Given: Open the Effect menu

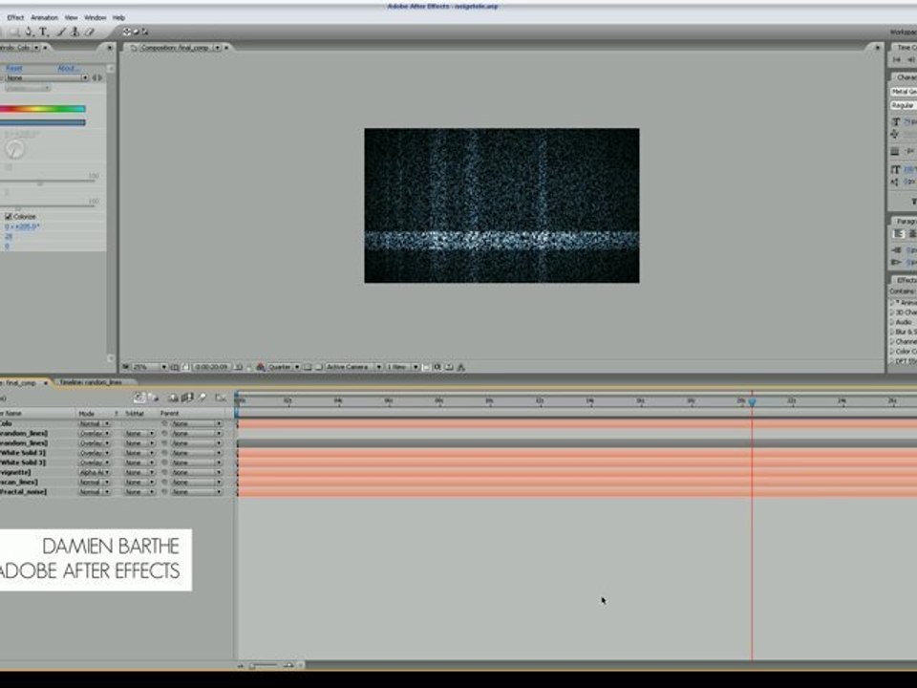Looking at the screenshot, I should (15, 17).
